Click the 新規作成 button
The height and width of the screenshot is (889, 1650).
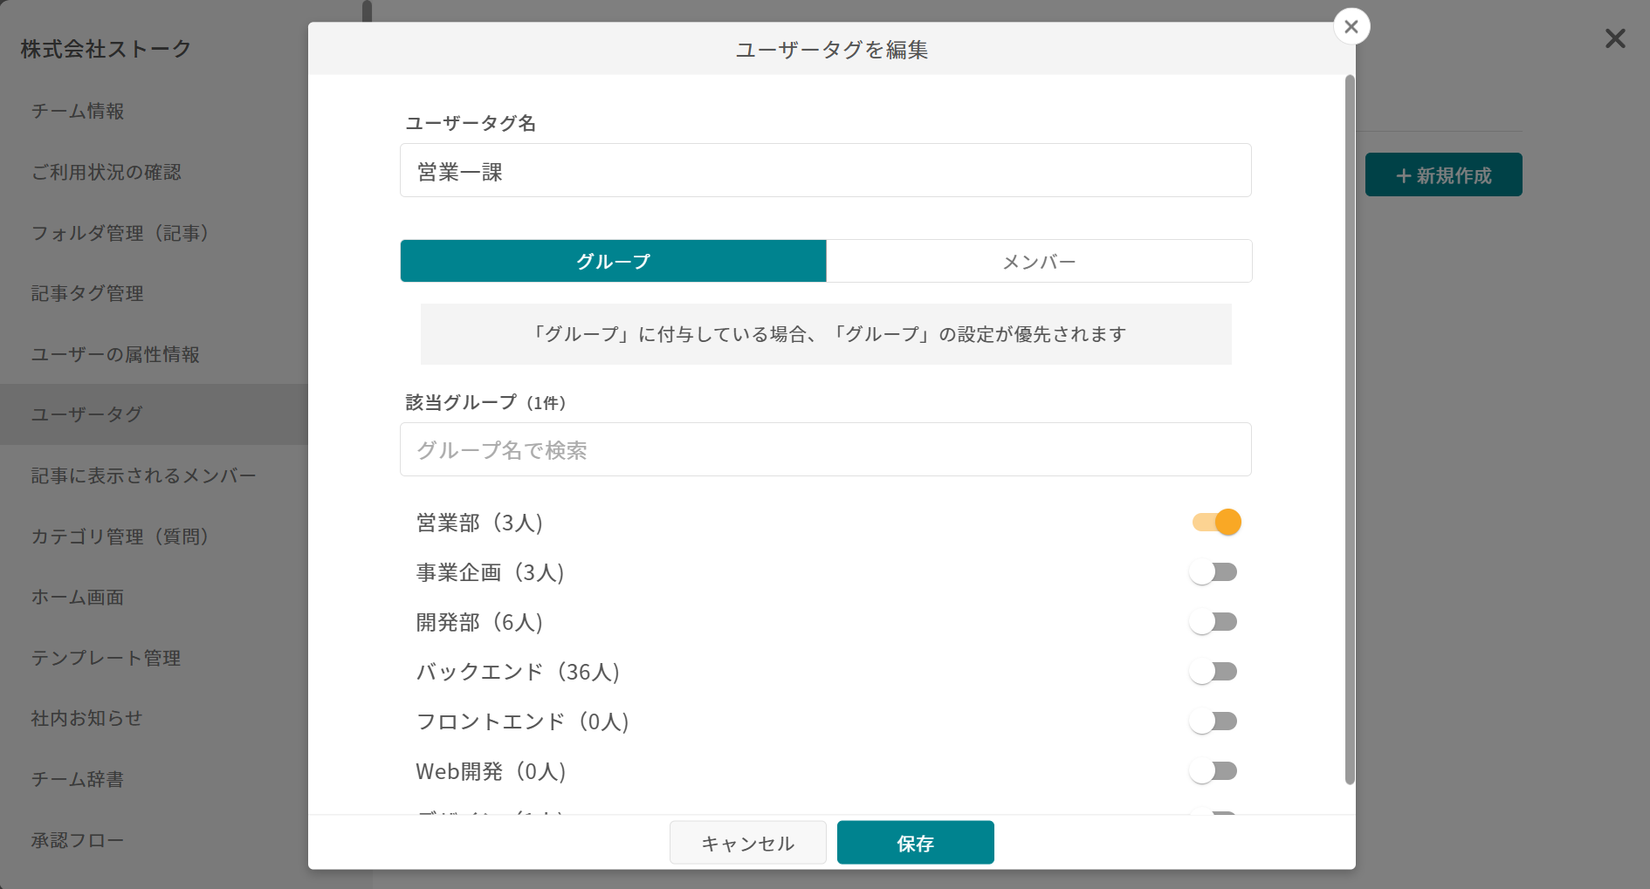[1443, 174]
